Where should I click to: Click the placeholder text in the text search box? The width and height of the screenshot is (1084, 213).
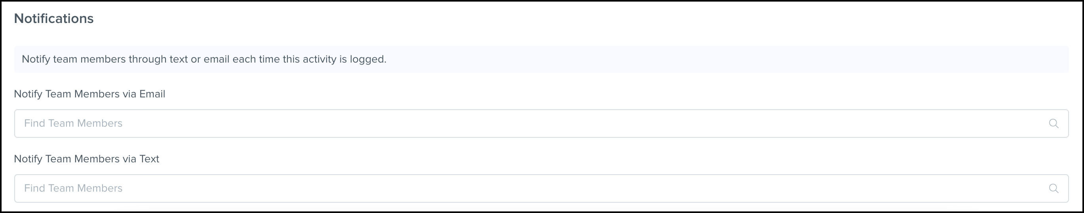(73, 188)
